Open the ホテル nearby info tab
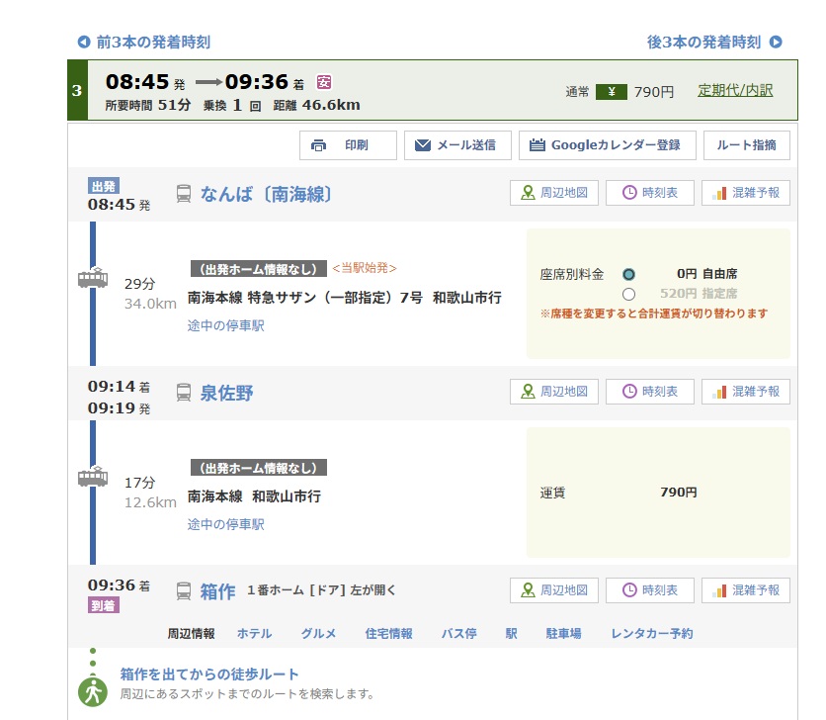 coord(254,634)
